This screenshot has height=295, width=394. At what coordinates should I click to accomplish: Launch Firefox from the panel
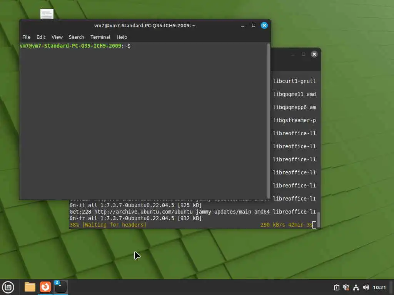[x=45, y=287]
